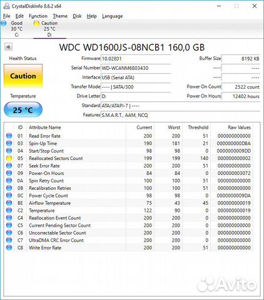Open the Disk menu
The height and width of the screenshot is (300, 264).
tap(77, 16)
